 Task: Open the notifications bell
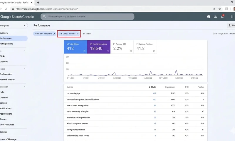(x=222, y=16)
